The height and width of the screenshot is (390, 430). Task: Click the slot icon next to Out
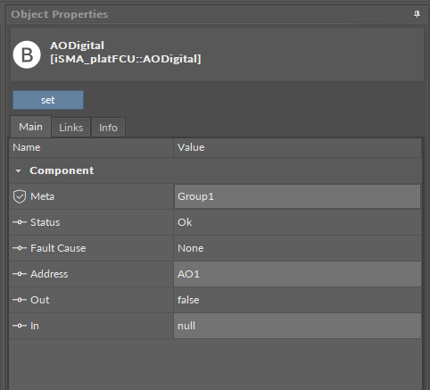[20, 300]
